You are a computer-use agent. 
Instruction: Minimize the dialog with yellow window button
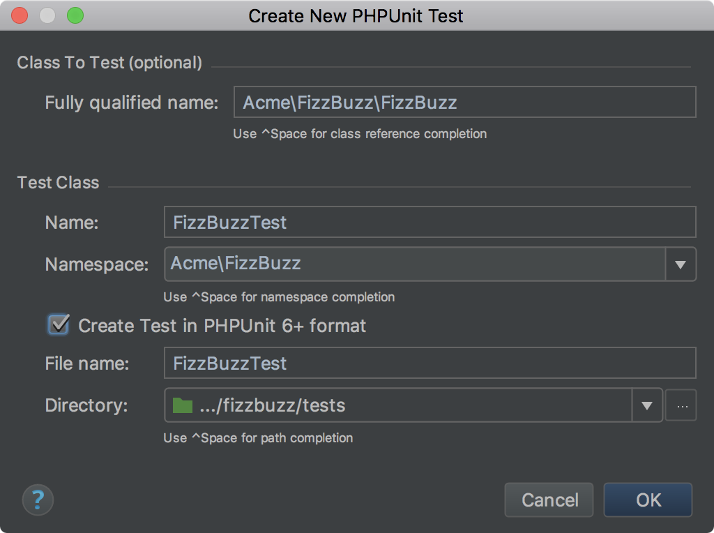click(x=47, y=15)
